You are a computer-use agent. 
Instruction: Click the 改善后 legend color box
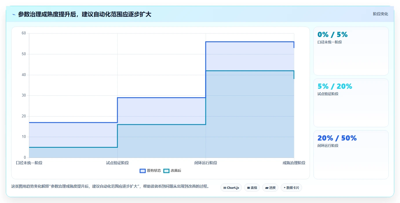[x=166, y=171]
